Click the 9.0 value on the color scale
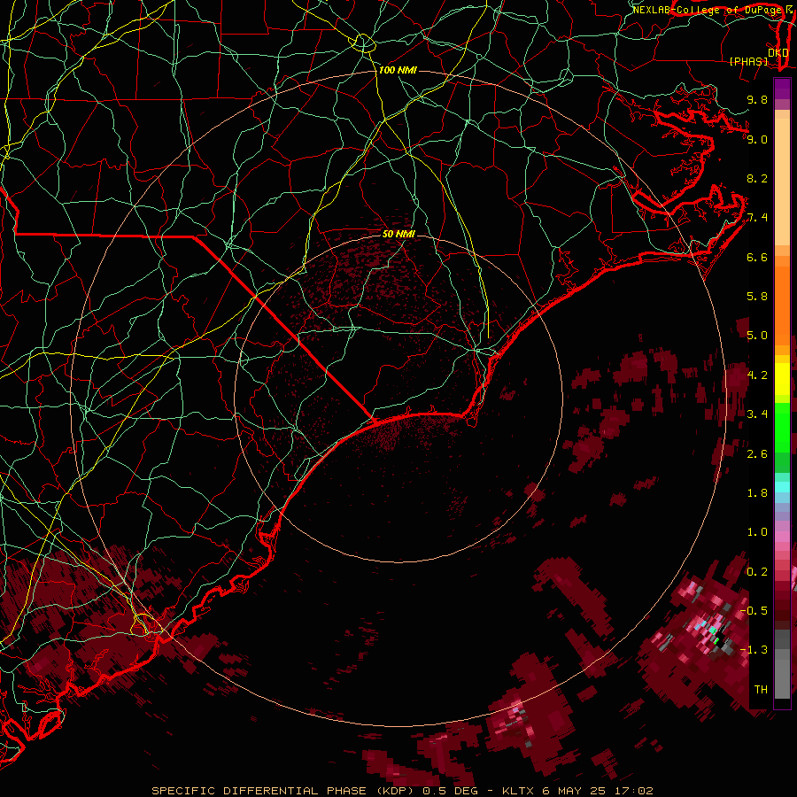 (757, 139)
